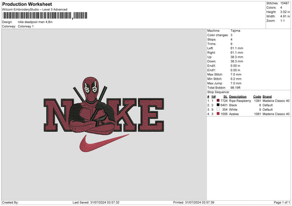Click the Trims value 9
The width and height of the screenshot is (292, 206).
click(231, 44)
